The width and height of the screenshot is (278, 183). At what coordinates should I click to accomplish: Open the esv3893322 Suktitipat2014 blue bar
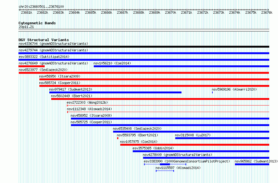(x=144, y=60)
